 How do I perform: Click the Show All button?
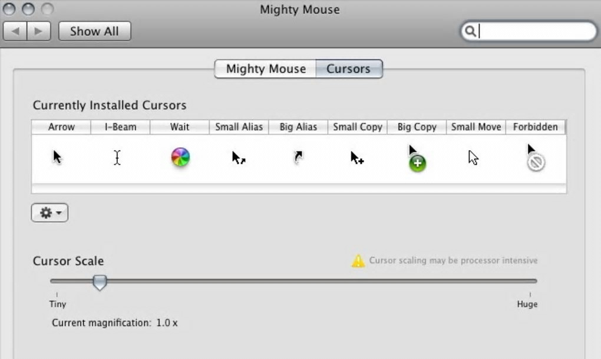[94, 31]
